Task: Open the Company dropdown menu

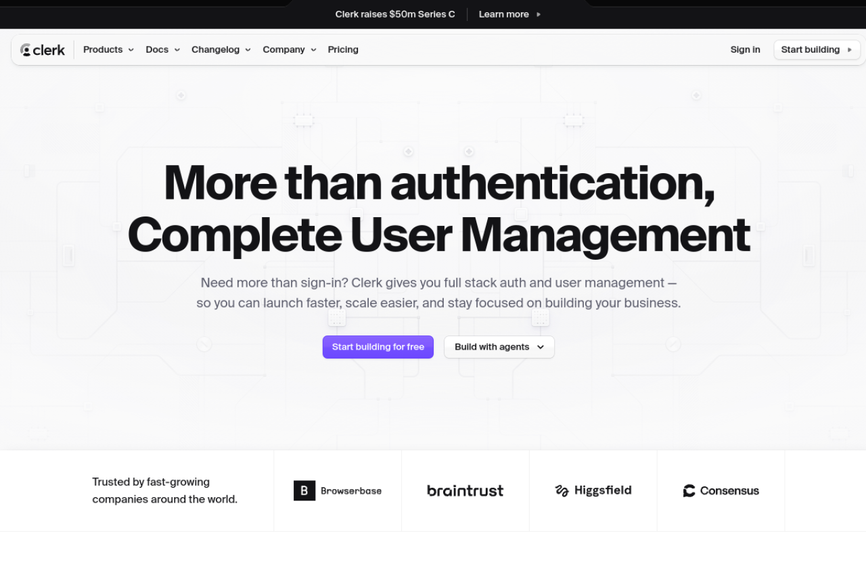Action: pyautogui.click(x=289, y=50)
